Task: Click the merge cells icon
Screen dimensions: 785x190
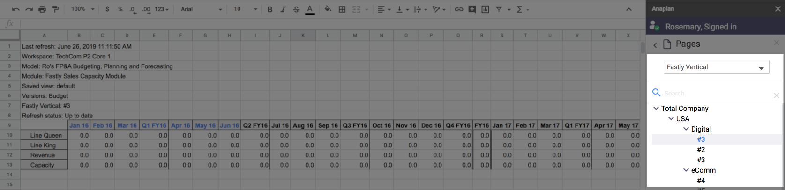Action: click(x=357, y=9)
